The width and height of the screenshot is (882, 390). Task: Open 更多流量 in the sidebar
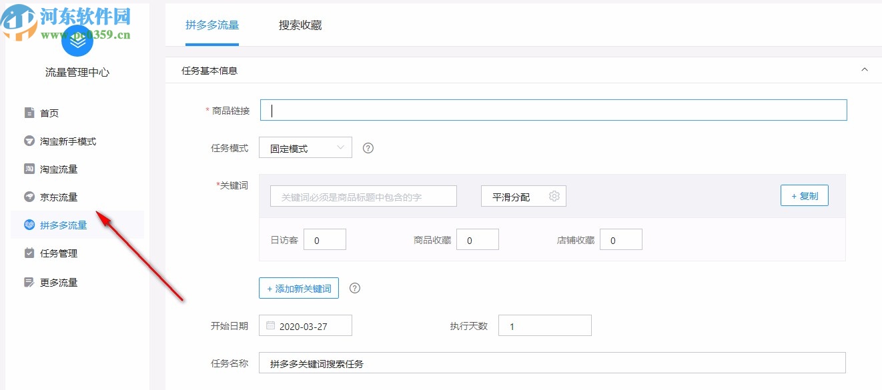click(77, 282)
